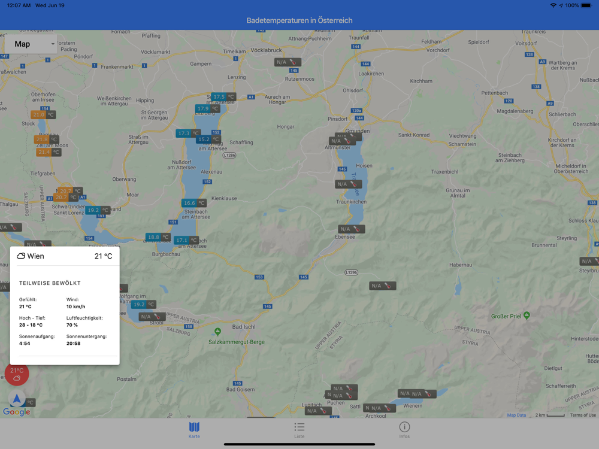The image size is (599, 449).
Task: Select the 19.2 °C marker near Sankt Lorenz
Action: [98, 210]
